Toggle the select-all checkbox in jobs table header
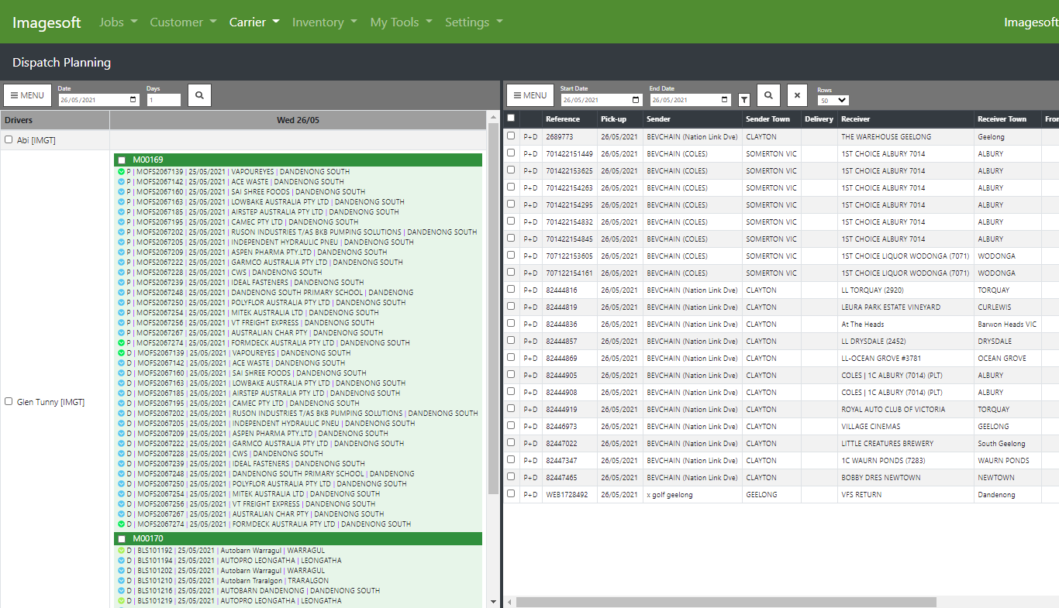Screen dimensions: 1059x608 [511, 118]
